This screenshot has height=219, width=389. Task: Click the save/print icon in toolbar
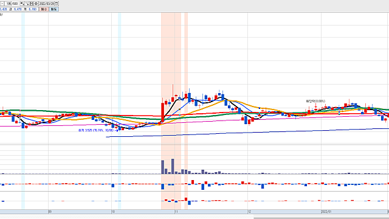32,4
